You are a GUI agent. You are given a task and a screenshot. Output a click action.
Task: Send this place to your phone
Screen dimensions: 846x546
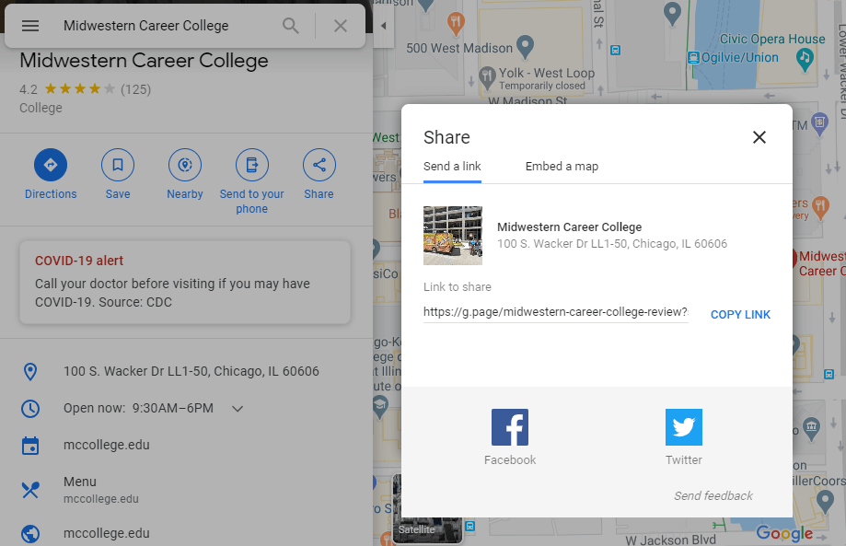pyautogui.click(x=251, y=166)
